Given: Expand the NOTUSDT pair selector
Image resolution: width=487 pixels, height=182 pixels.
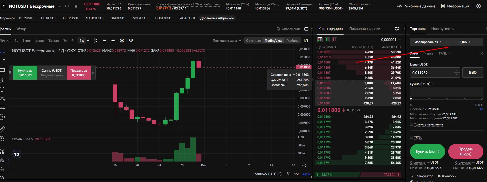Looking at the screenshot, I should tap(59, 6).
